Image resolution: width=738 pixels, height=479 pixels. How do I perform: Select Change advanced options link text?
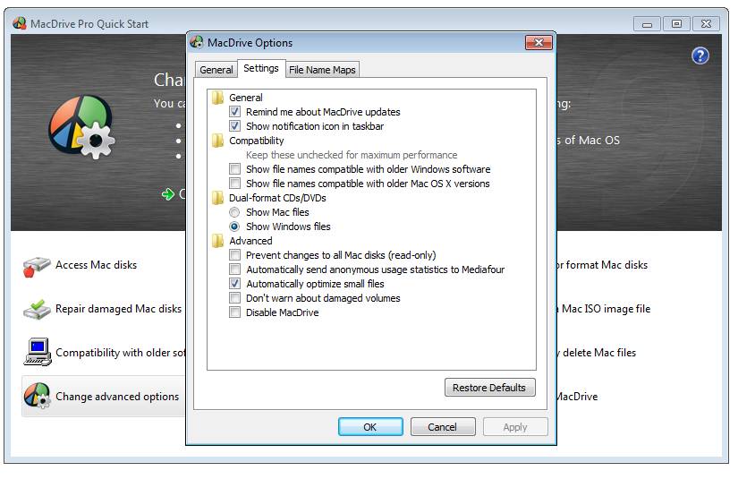[x=117, y=397]
